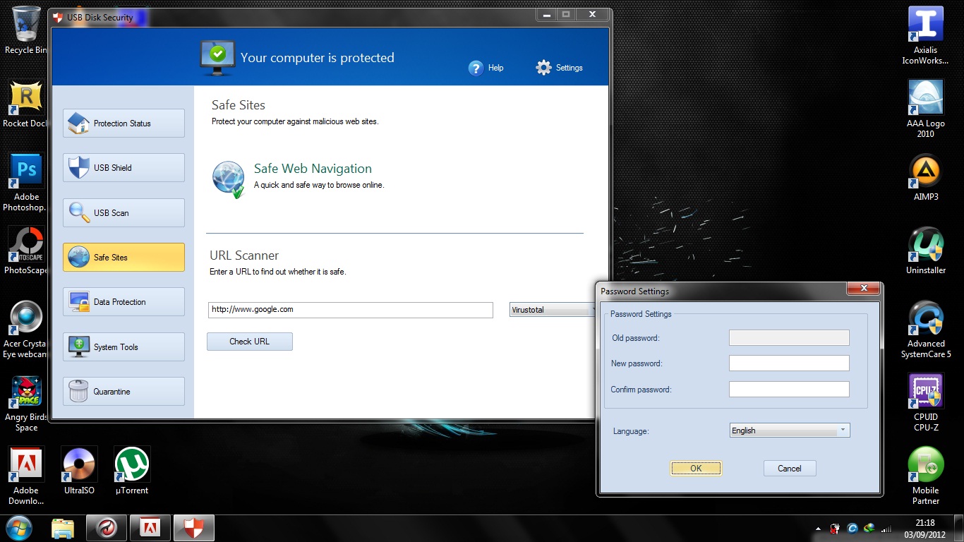
Task: Switch to USB Disk Security taskbar button
Action: point(193,528)
